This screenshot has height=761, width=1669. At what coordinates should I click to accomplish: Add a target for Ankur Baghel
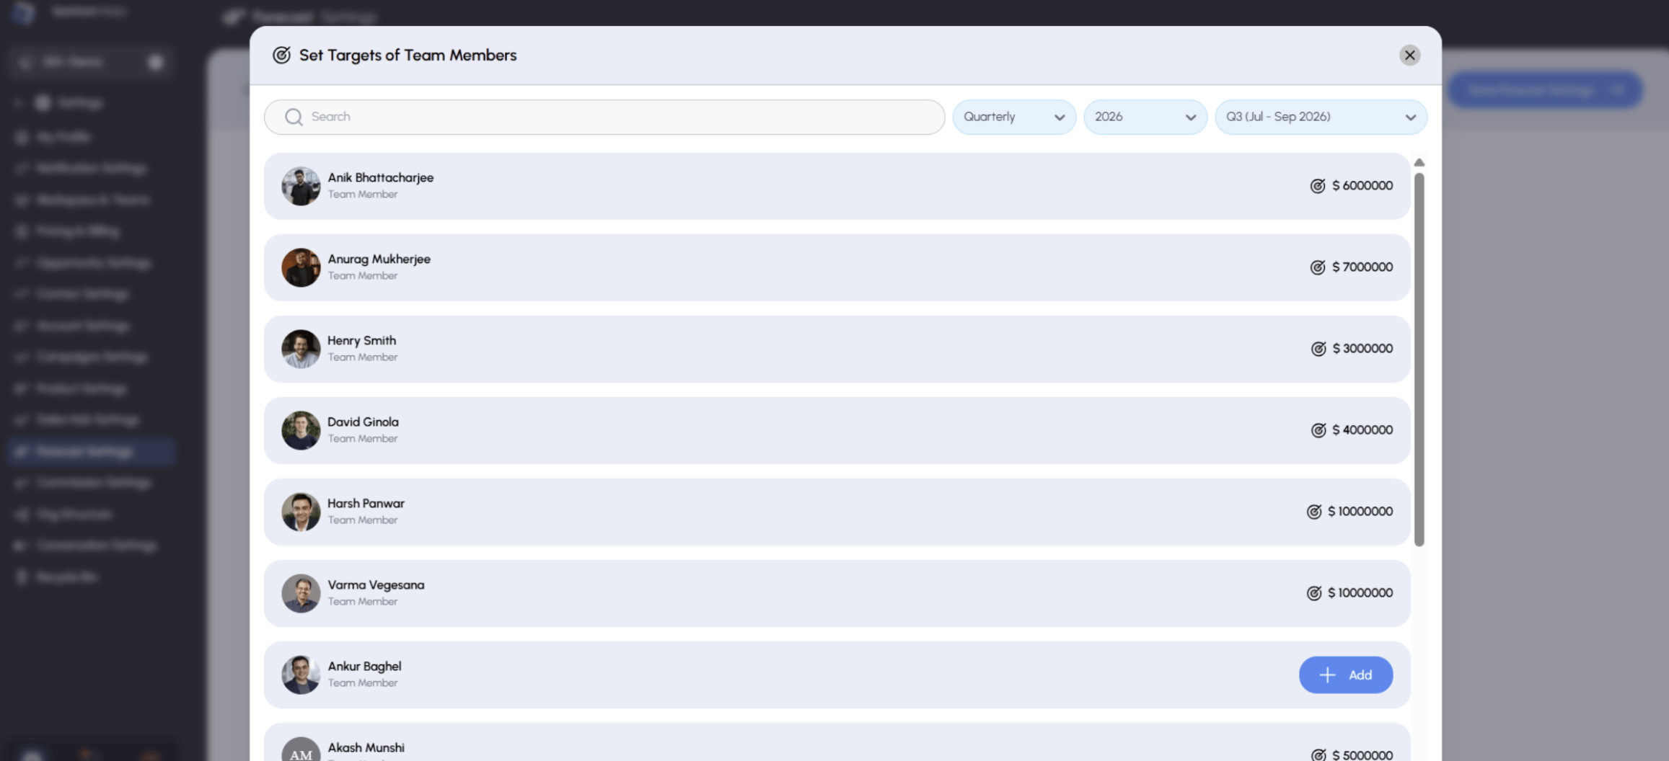click(1345, 675)
